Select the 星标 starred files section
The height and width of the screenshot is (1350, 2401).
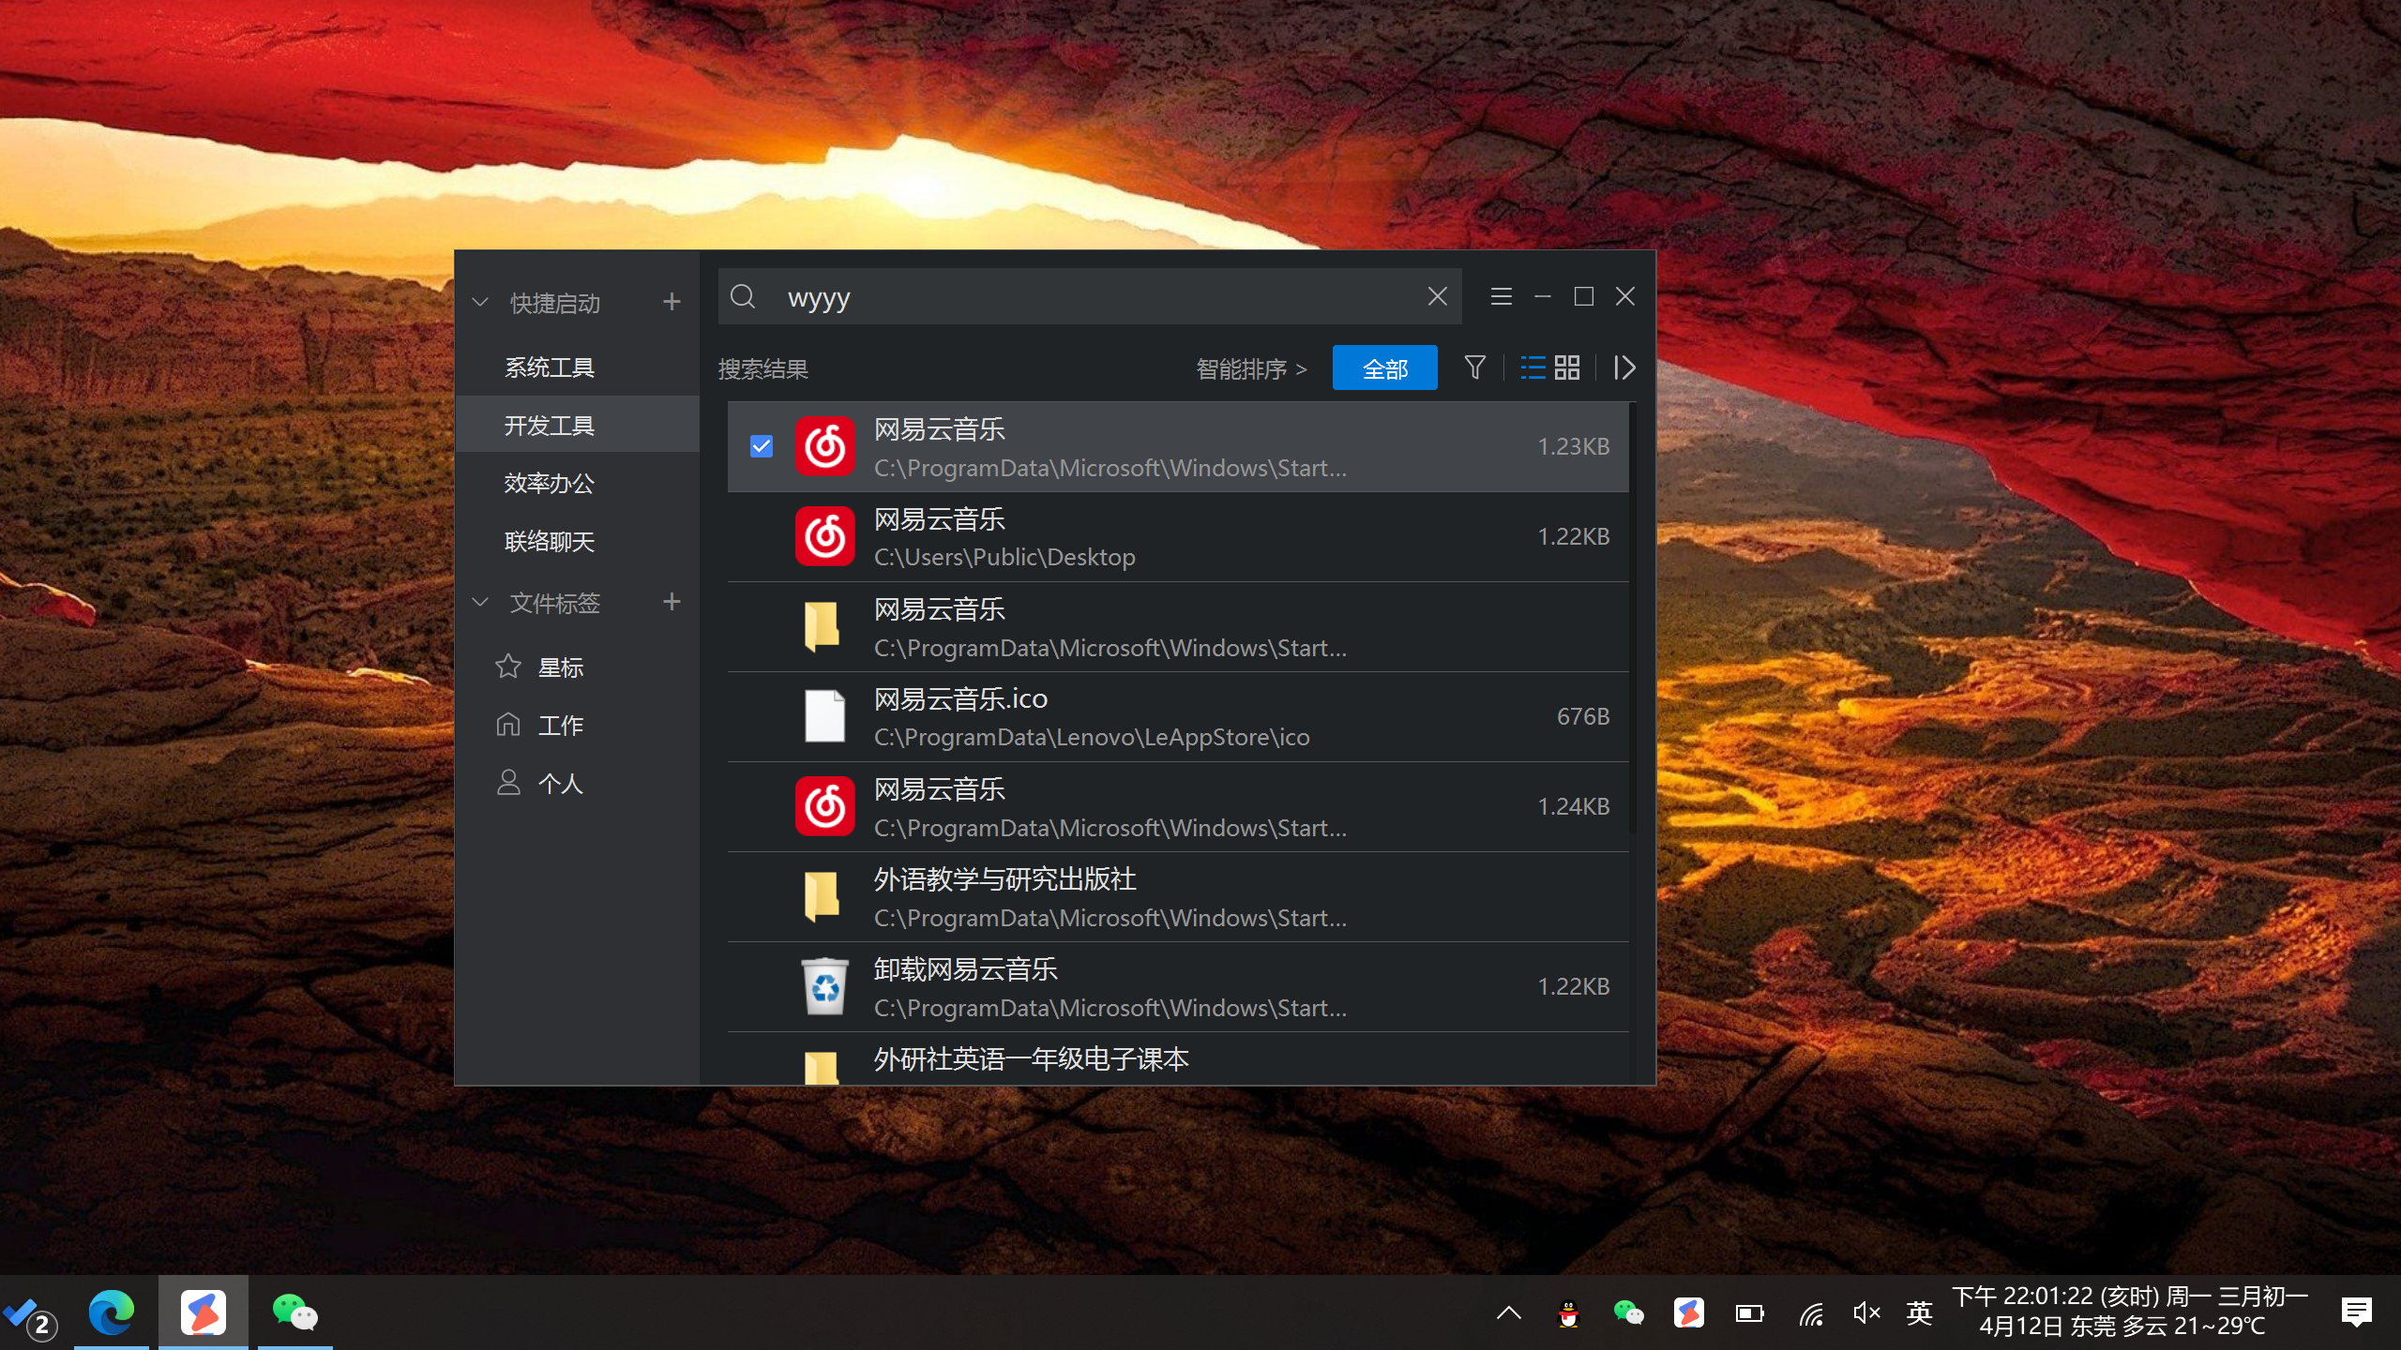click(x=560, y=667)
